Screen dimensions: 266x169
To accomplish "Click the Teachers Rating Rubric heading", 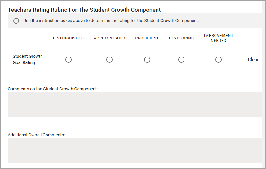I will (x=84, y=10).
